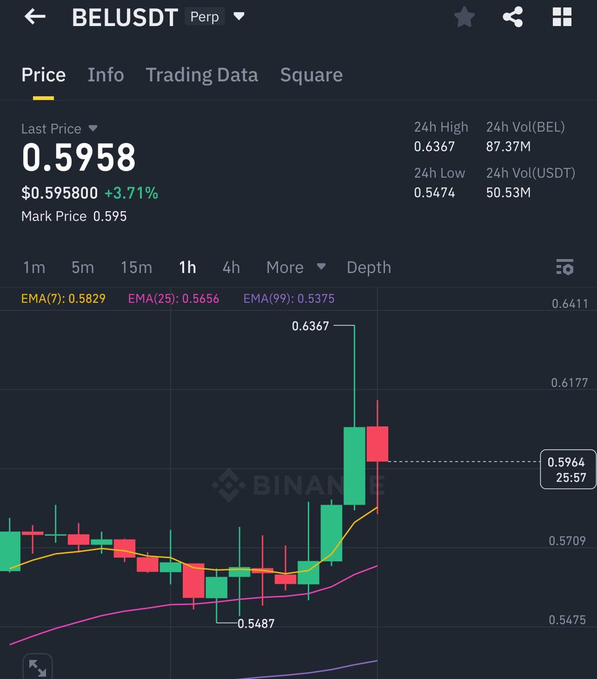Open the four-square grid layout menu
Image resolution: width=597 pixels, height=679 pixels.
[562, 17]
